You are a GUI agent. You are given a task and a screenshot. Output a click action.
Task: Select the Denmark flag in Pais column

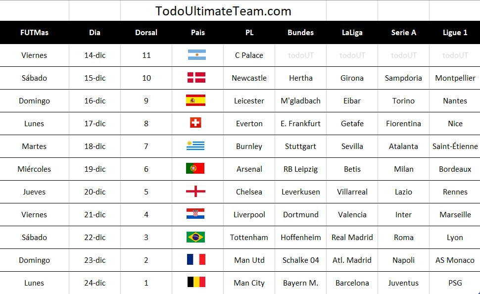tap(196, 78)
